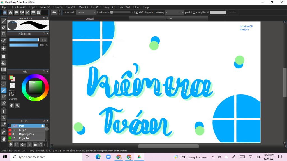The height and width of the screenshot is (161, 287).
Task: Open the Xem(V) menu
Action: (95, 7)
